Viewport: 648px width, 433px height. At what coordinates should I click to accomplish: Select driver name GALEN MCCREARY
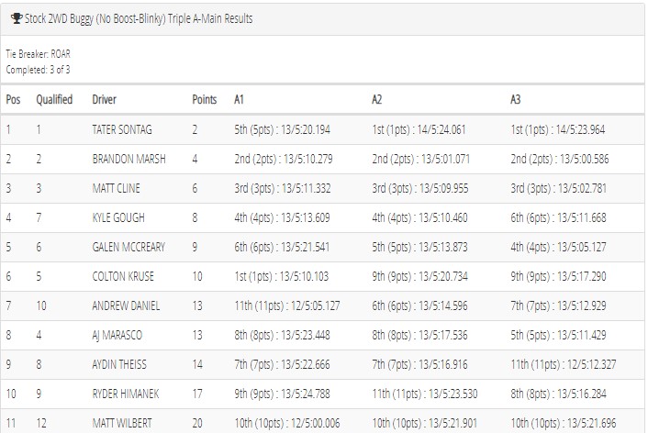pyautogui.click(x=128, y=247)
